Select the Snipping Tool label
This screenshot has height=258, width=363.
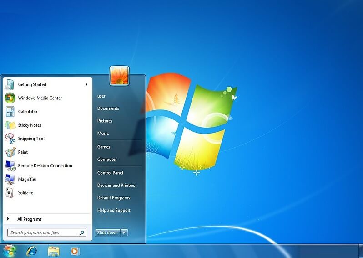[x=31, y=139]
